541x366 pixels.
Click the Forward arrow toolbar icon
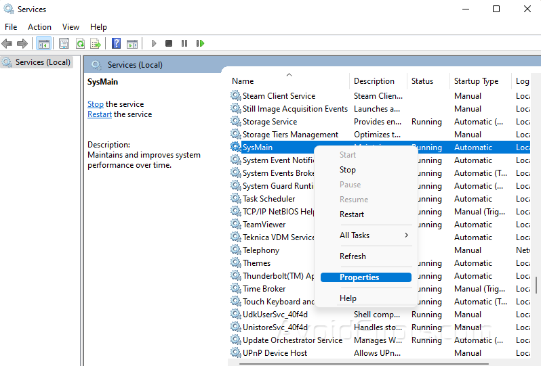point(22,43)
